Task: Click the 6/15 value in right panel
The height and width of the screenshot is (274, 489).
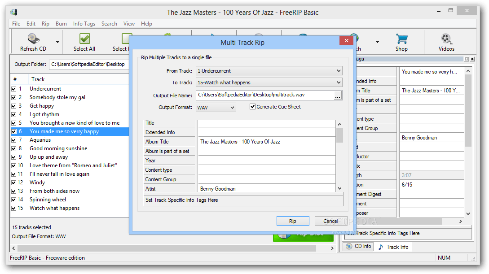Action: [432, 185]
